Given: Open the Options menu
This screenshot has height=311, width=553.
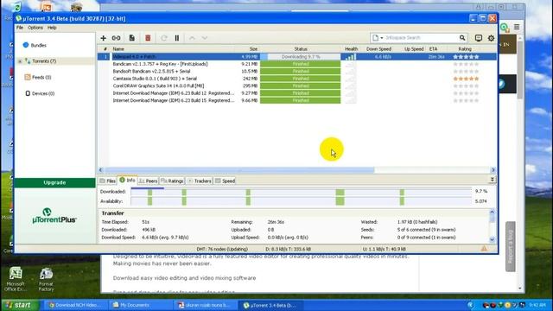Looking at the screenshot, I should [x=35, y=28].
